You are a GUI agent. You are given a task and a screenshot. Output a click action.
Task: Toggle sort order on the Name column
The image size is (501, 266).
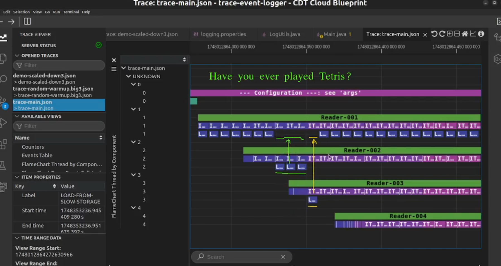[101, 138]
